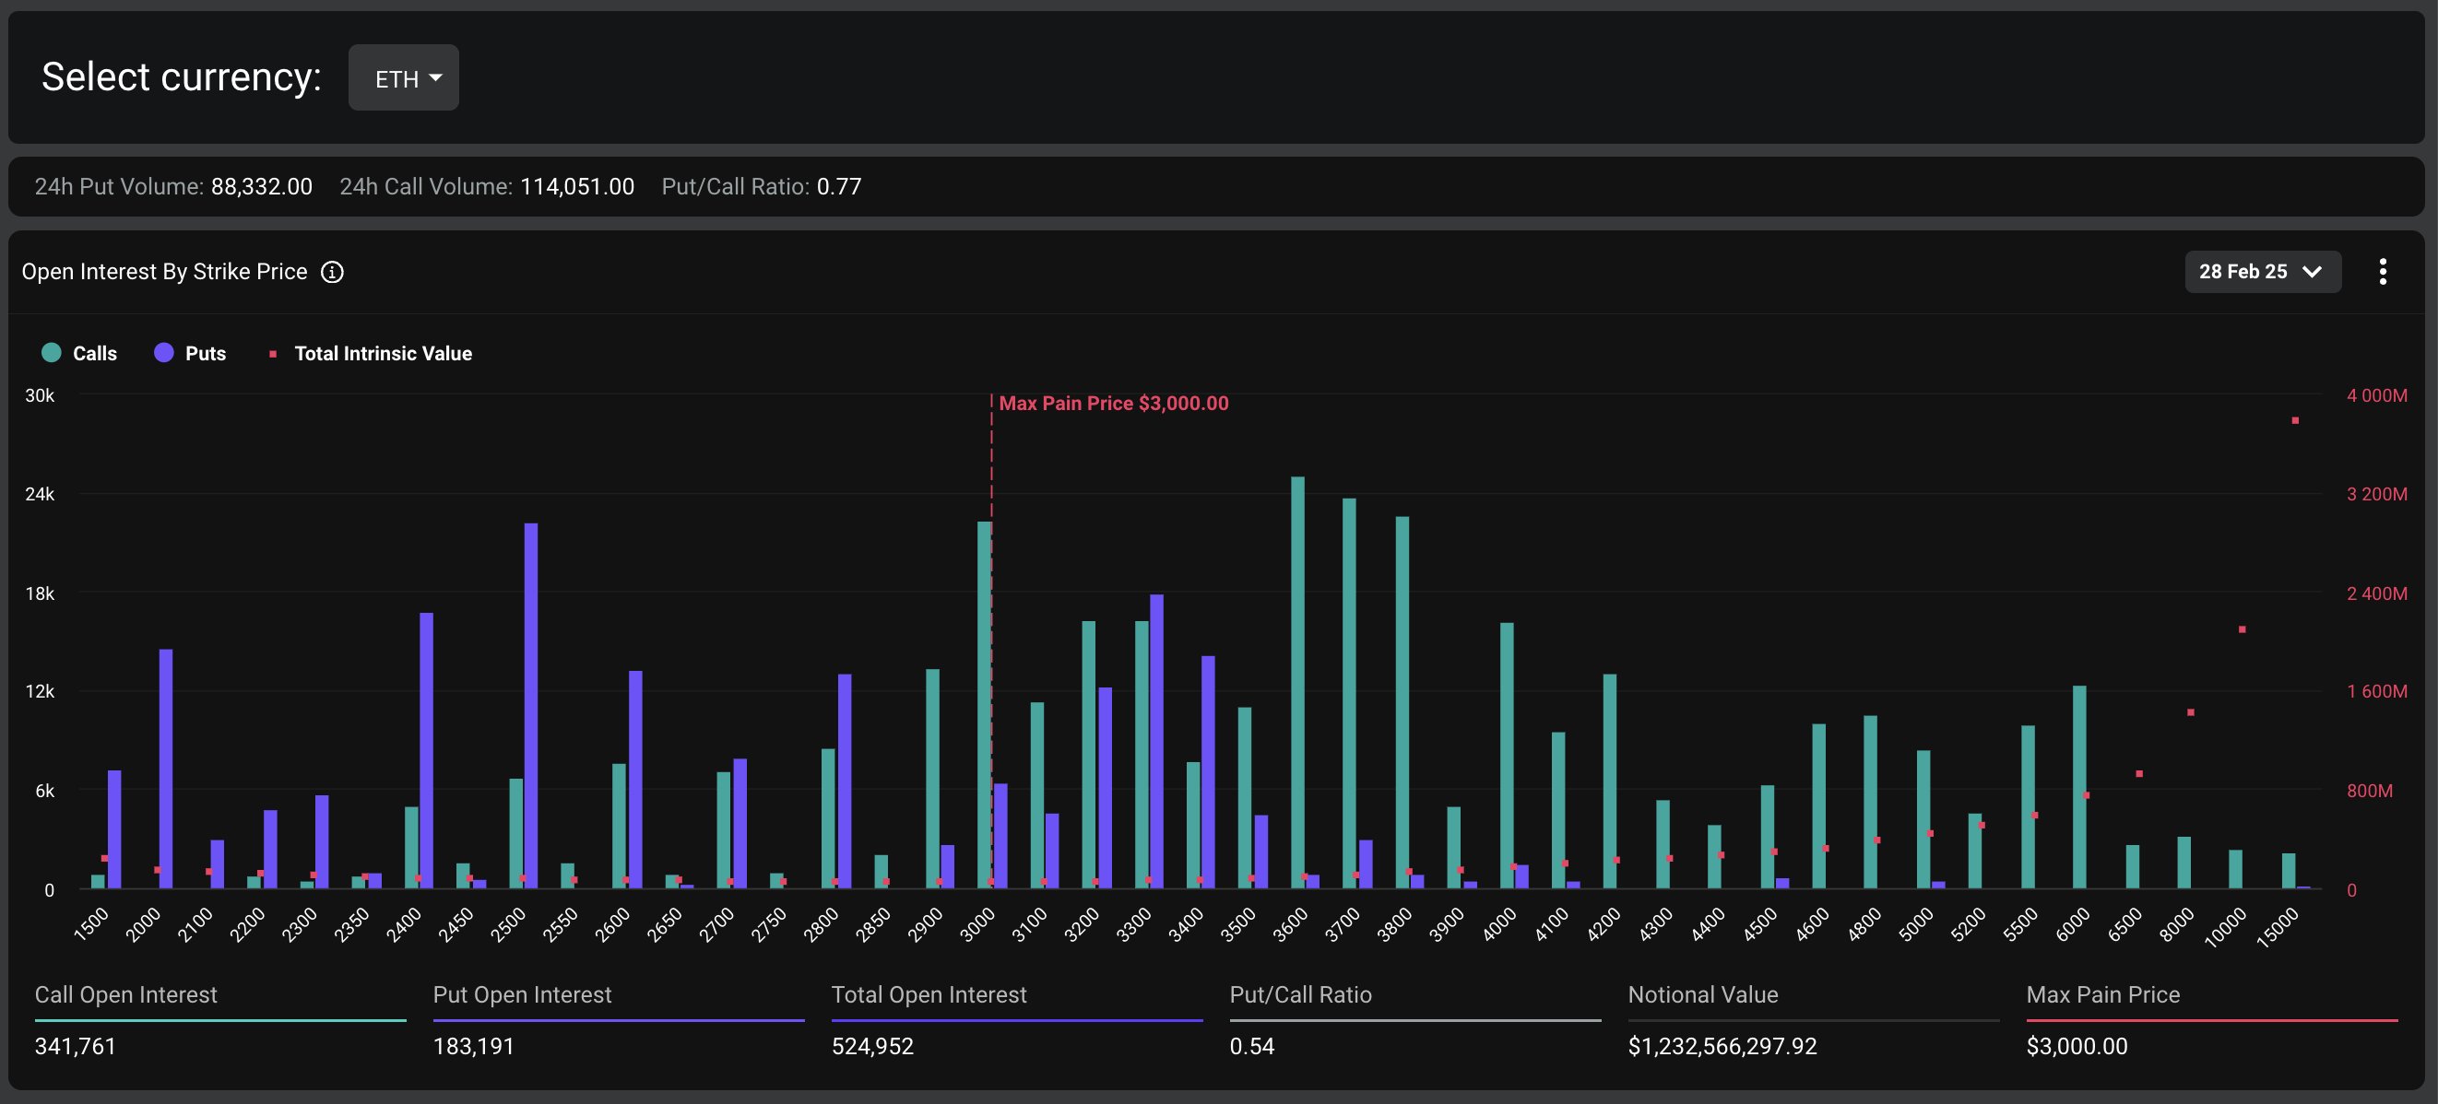Click the info icon beside chart title
Image resolution: width=2438 pixels, height=1104 pixels.
pos(332,273)
